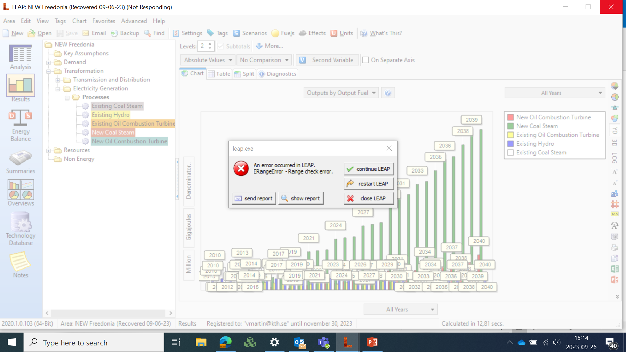Open the Fuels list
This screenshot has height=352, width=626.
coord(283,33)
